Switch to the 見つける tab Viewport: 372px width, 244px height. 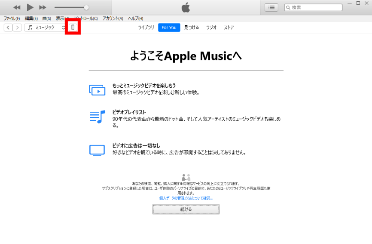pos(192,27)
